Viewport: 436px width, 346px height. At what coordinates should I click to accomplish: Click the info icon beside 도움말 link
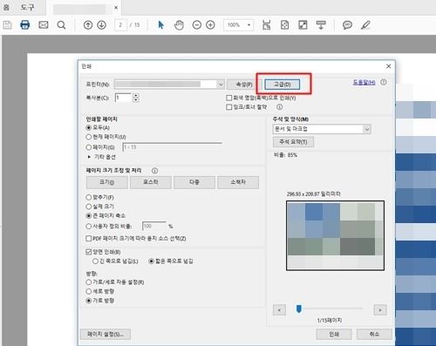384,82
